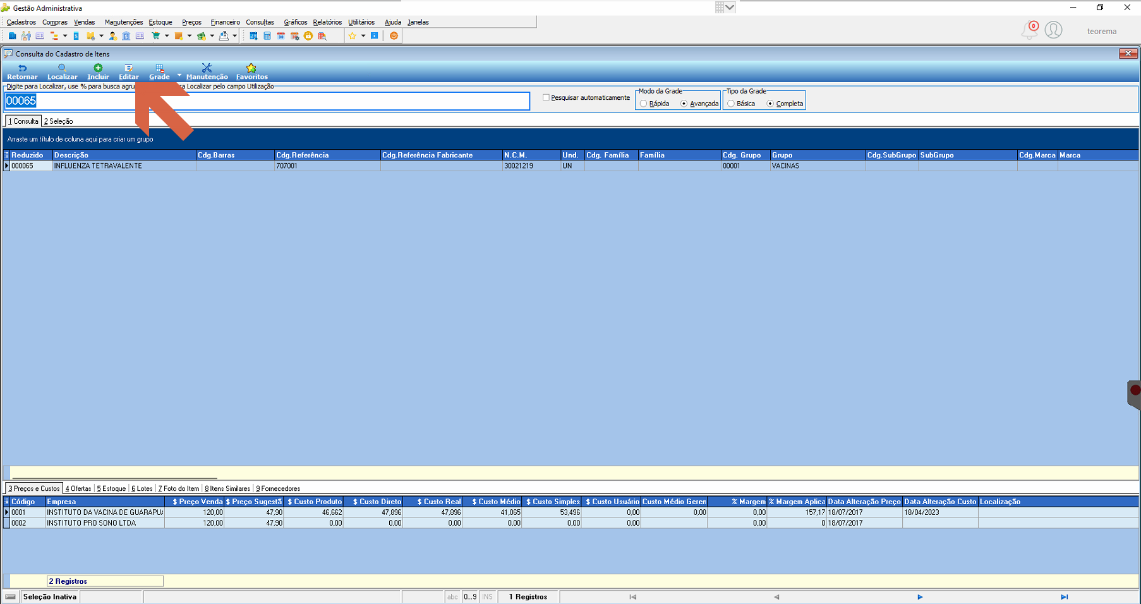Click the bank building toolbar icon
1141x604 pixels.
pos(126,36)
